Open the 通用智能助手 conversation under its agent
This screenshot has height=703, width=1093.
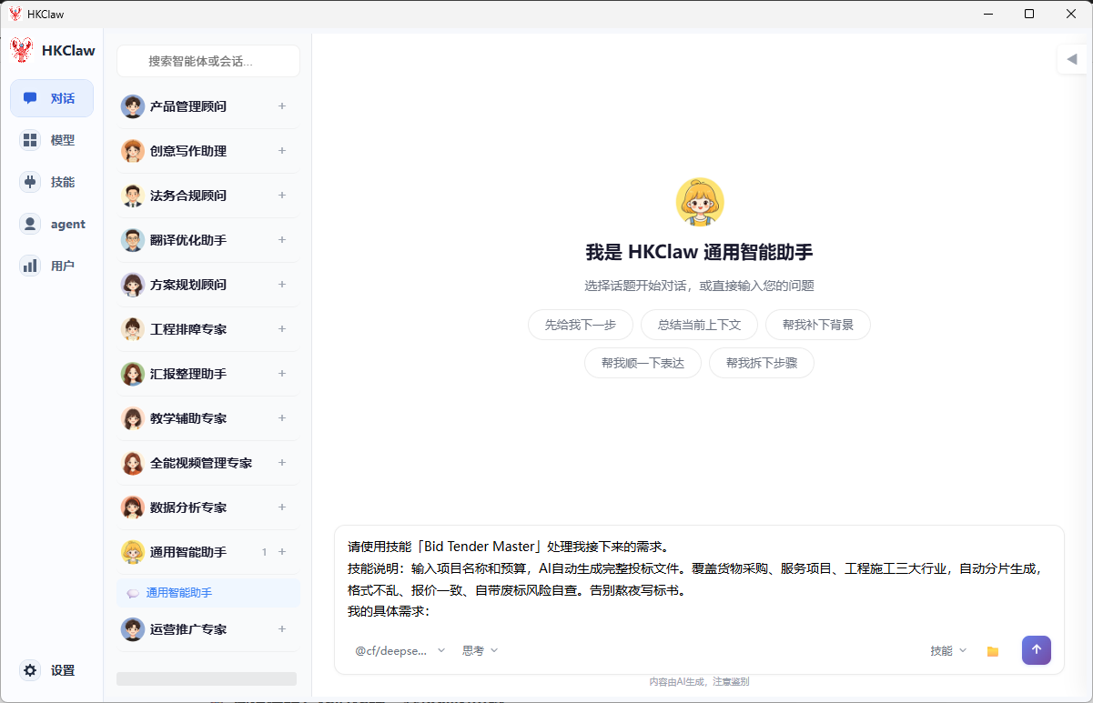[208, 593]
